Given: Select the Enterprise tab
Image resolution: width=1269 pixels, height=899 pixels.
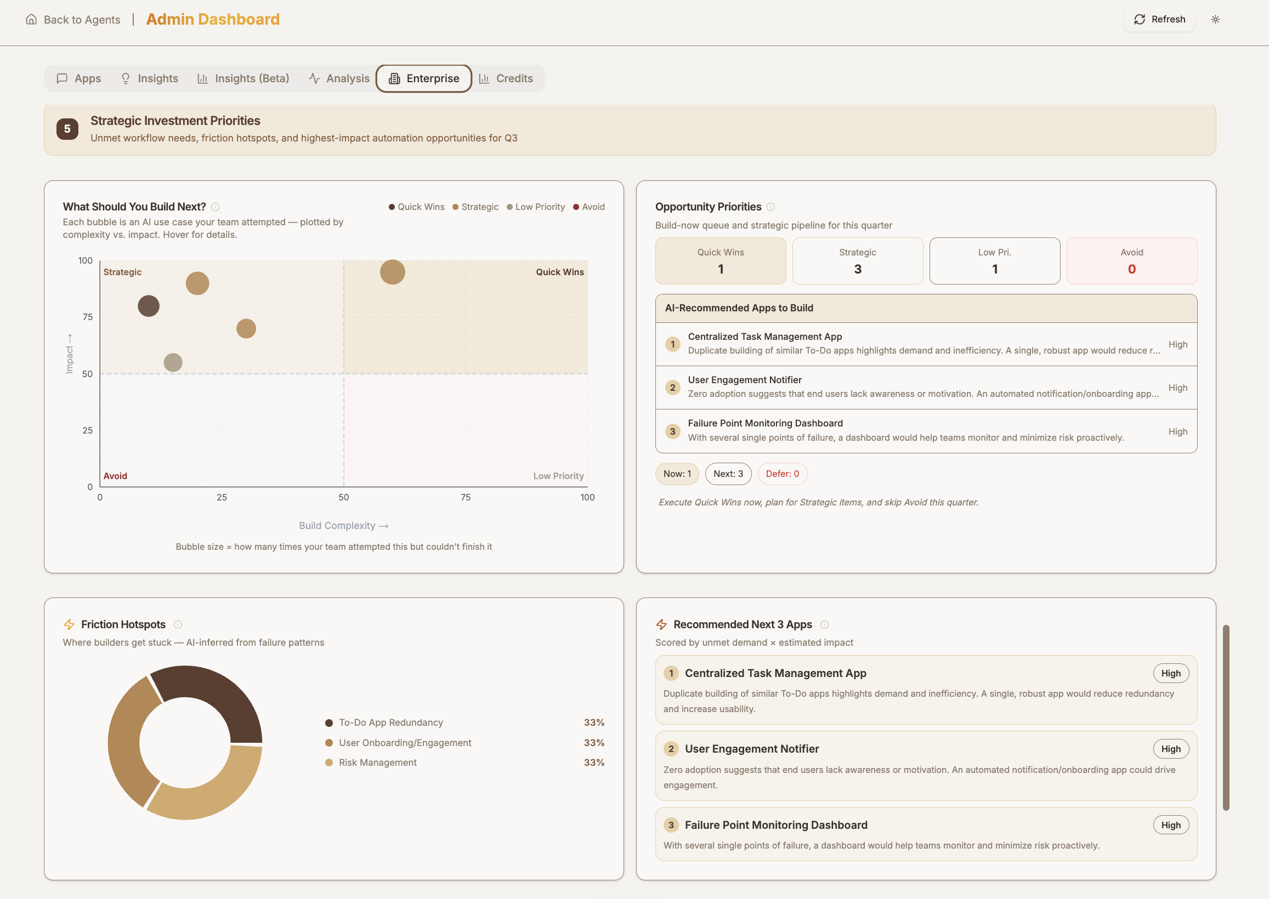Looking at the screenshot, I should tap(424, 78).
